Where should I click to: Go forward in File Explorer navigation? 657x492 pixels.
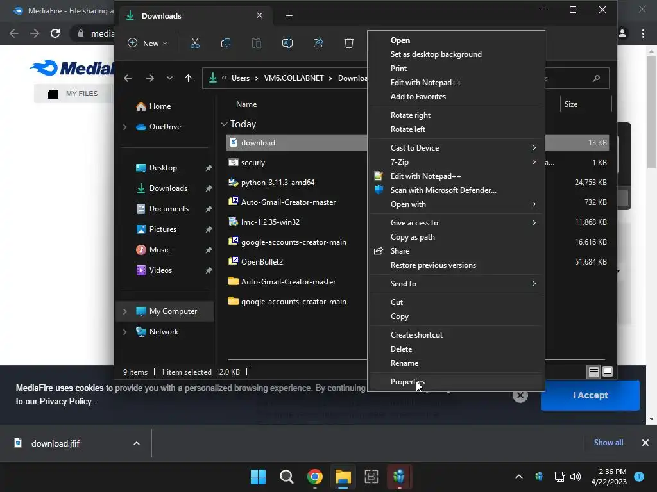pyautogui.click(x=149, y=78)
